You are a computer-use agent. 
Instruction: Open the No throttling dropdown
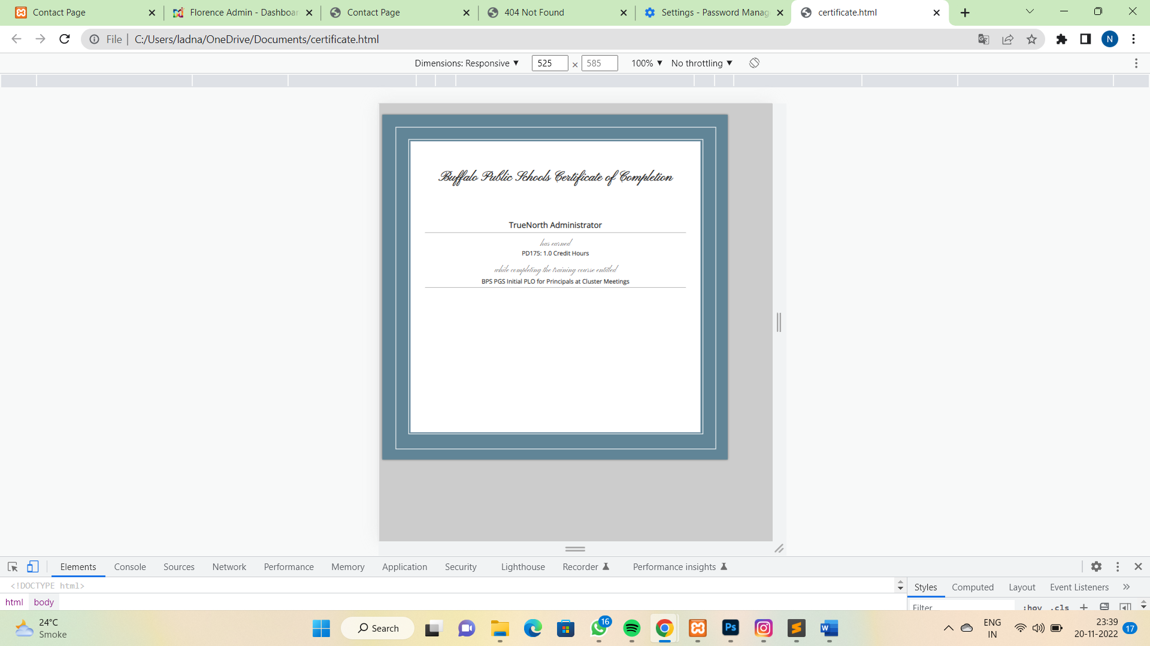(x=702, y=63)
